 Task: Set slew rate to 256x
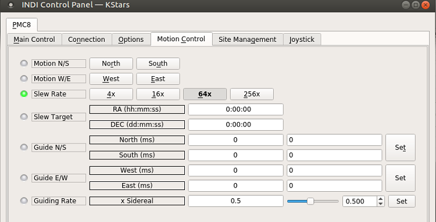pos(252,94)
